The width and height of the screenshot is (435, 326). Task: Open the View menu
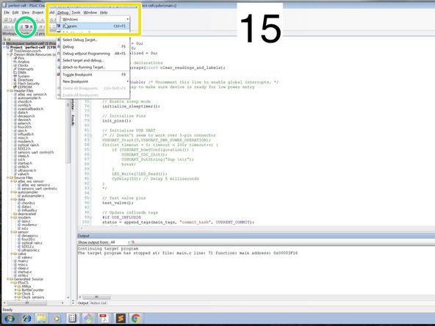[x=25, y=12]
